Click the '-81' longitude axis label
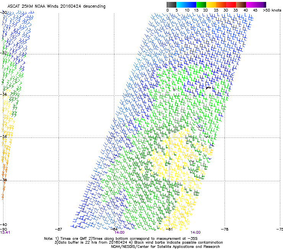 (169, 229)
